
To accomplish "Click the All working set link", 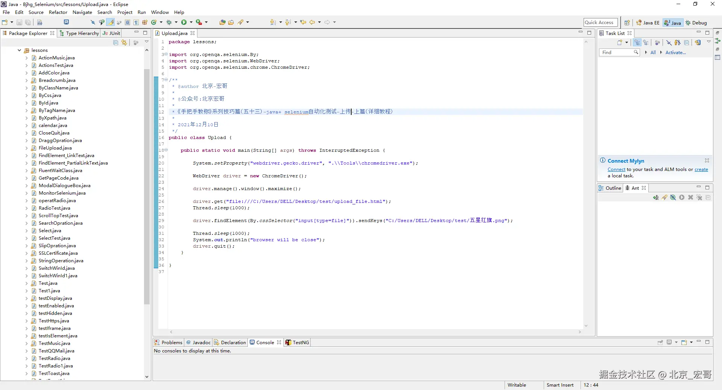I will (653, 53).
